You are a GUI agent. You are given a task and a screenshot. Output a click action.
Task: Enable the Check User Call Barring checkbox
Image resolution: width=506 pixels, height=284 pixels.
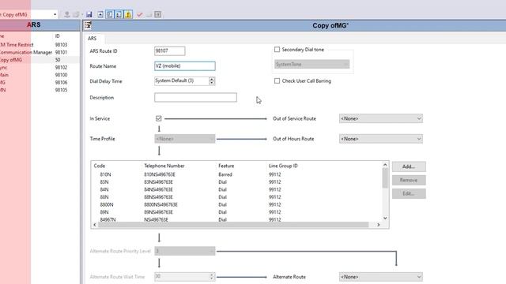[277, 80]
